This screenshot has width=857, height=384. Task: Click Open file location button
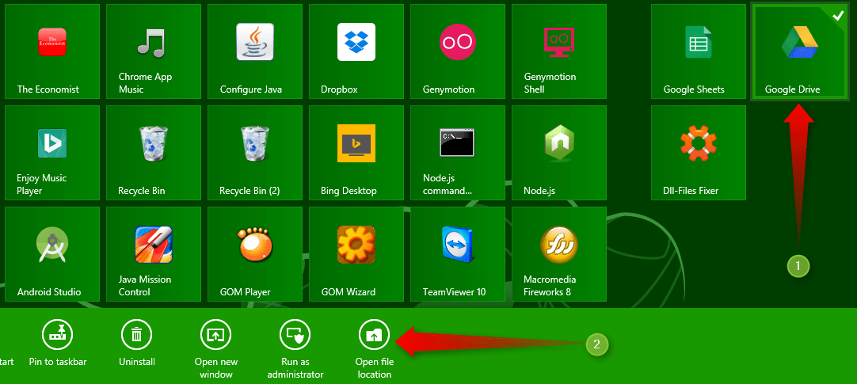pyautogui.click(x=374, y=335)
